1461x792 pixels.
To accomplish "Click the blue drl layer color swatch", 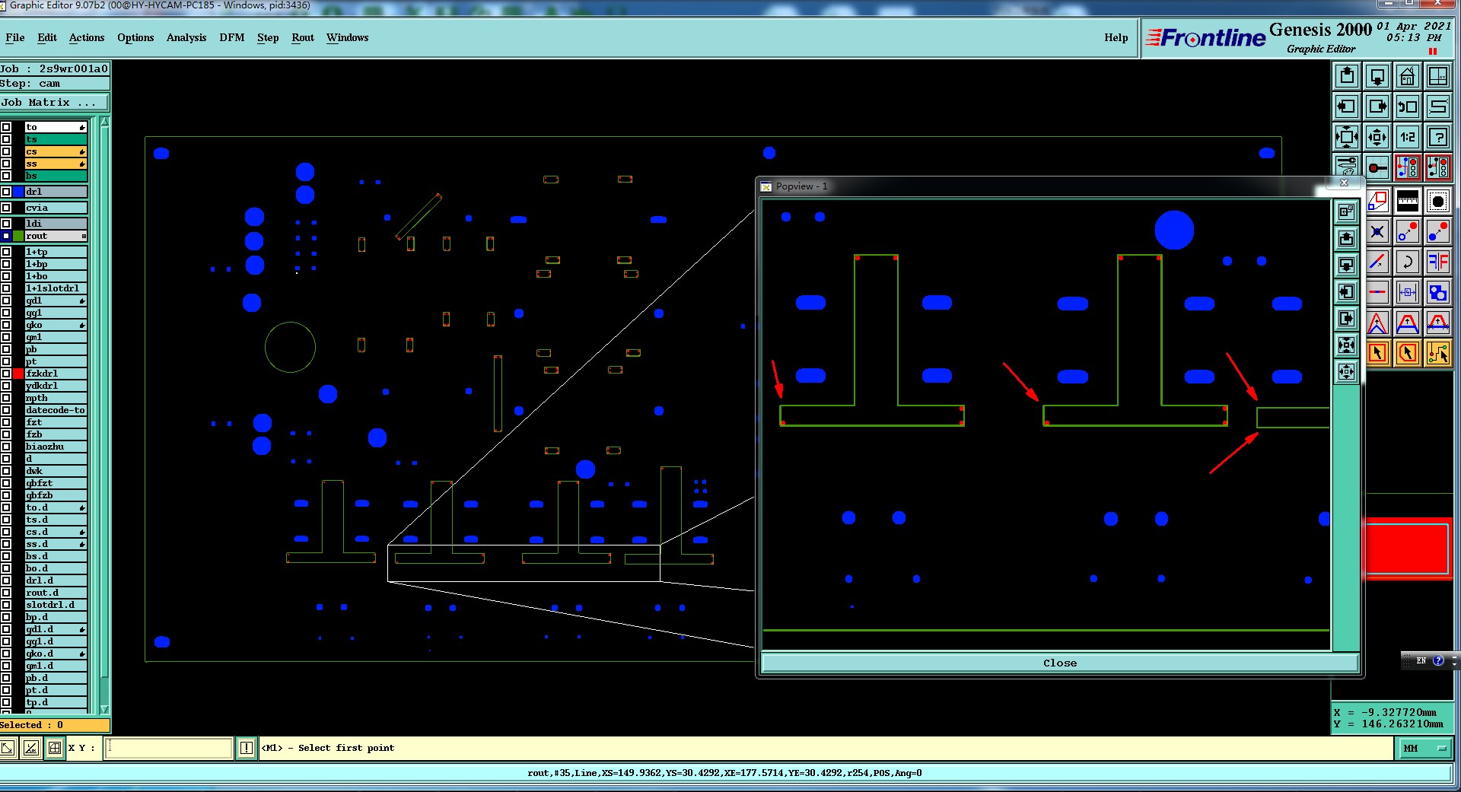I will click(x=18, y=192).
